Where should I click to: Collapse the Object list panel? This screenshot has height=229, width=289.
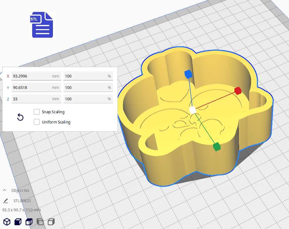coord(5,191)
